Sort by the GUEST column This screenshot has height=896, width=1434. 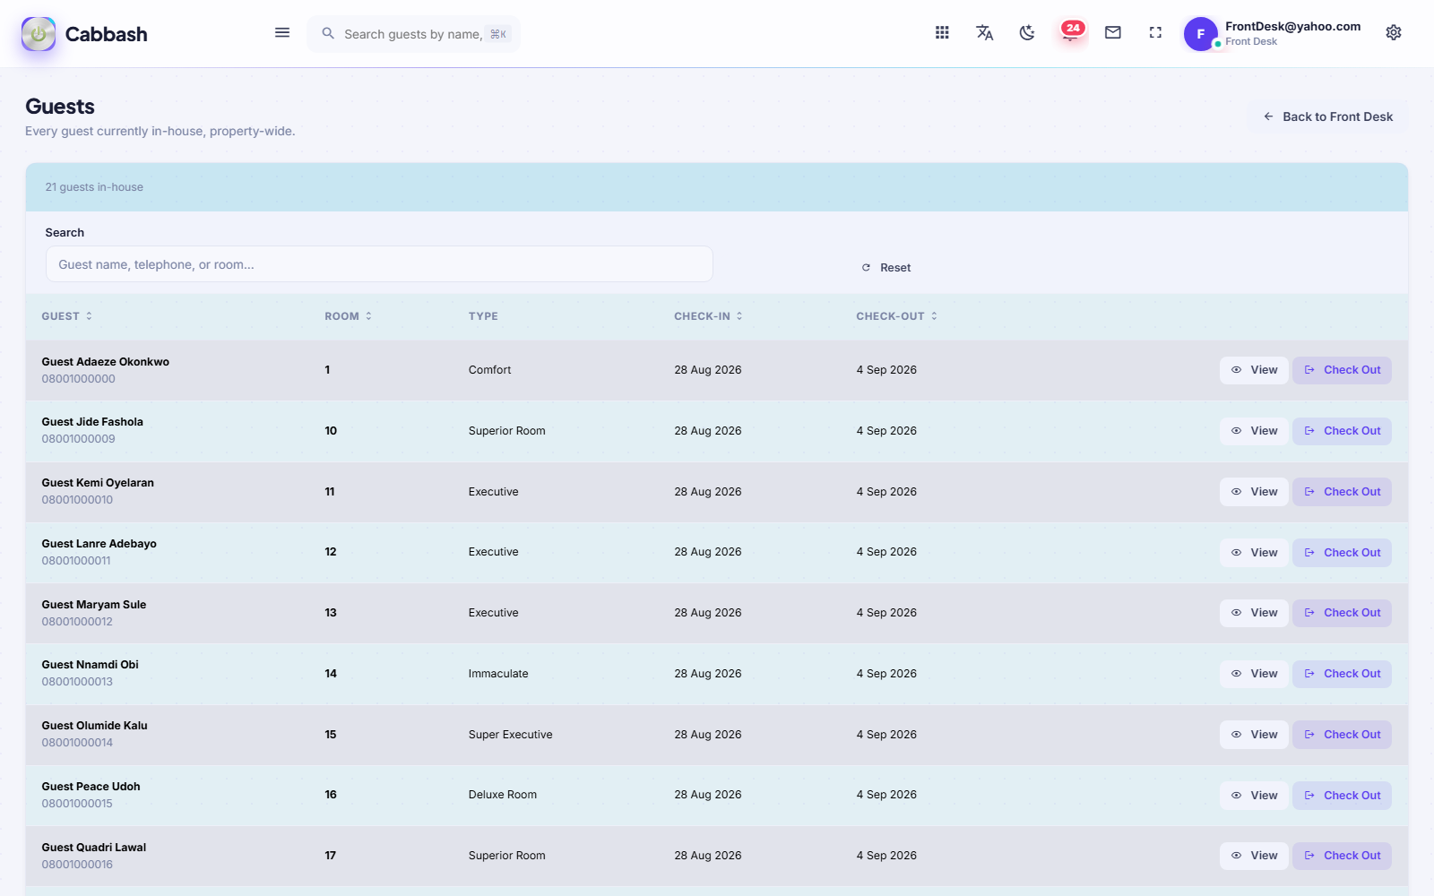point(67,316)
